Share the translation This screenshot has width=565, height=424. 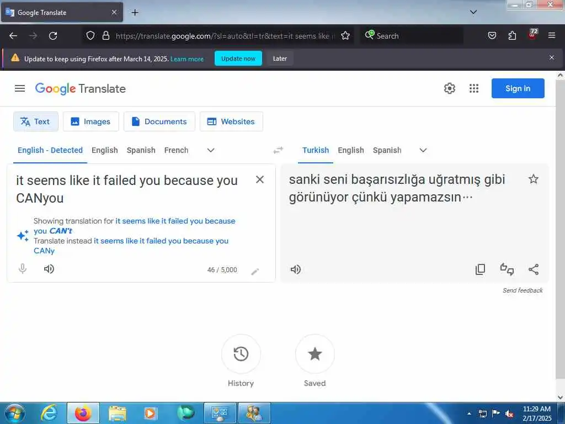point(534,269)
